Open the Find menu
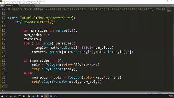The width and height of the screenshot is (174, 98). [13, 3]
